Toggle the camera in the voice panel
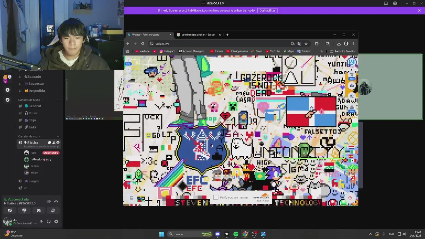This screenshot has height=239, width=425. [10, 210]
